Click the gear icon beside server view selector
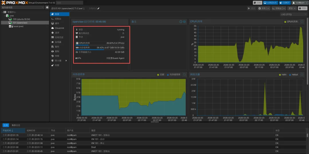The width and height of the screenshot is (309, 154). pyautogui.click(x=47, y=7)
